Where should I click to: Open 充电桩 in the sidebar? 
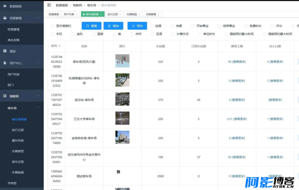click(x=12, y=183)
